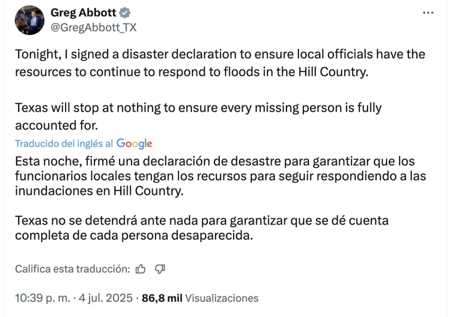Click the thumbs down translation rating
The height and width of the screenshot is (317, 453).
[160, 269]
